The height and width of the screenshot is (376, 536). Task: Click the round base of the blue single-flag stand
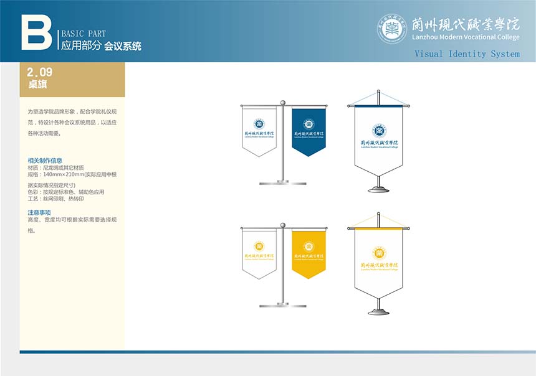click(378, 189)
